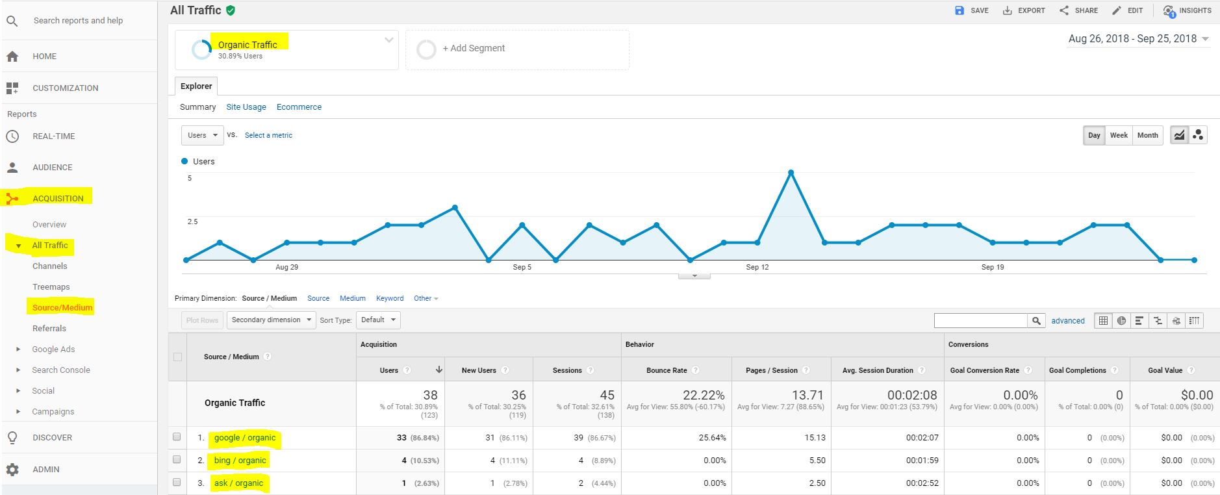
Task: Go to Home in the sidebar
Action: tap(44, 57)
